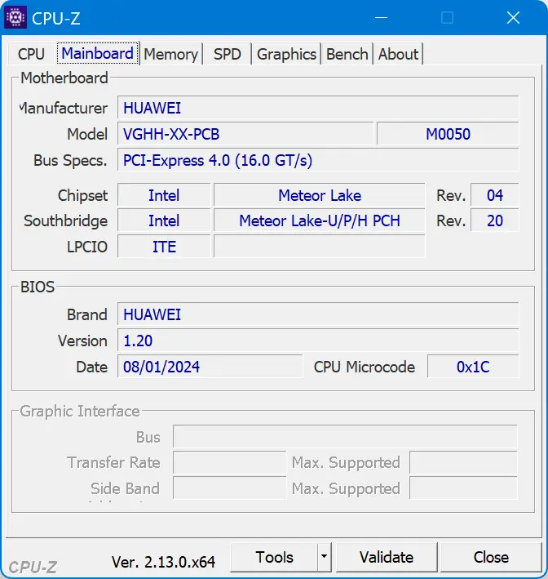Image resolution: width=548 pixels, height=579 pixels.
Task: Switch to the SPD tab
Action: coord(228,54)
